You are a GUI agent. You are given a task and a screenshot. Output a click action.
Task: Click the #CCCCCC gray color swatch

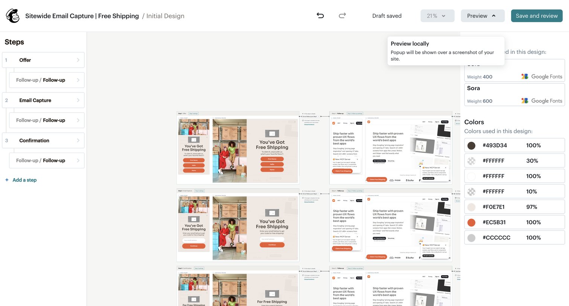click(x=471, y=238)
